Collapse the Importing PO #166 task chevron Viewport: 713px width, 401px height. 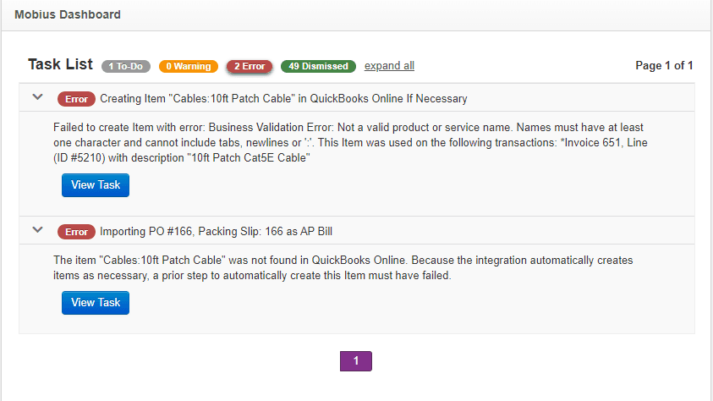pyautogui.click(x=37, y=230)
